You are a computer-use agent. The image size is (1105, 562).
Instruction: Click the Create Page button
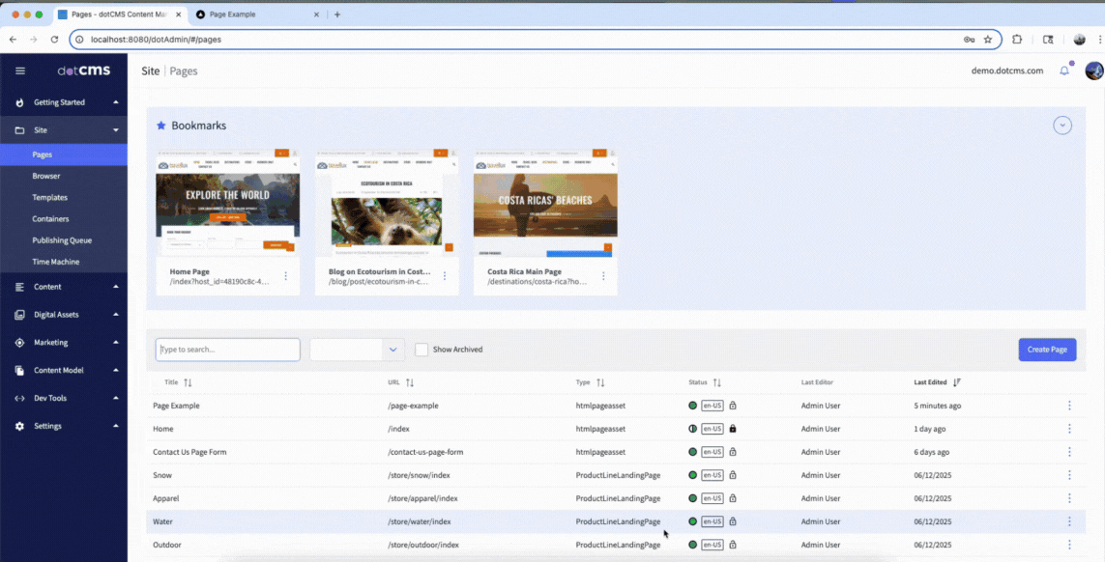(1047, 350)
